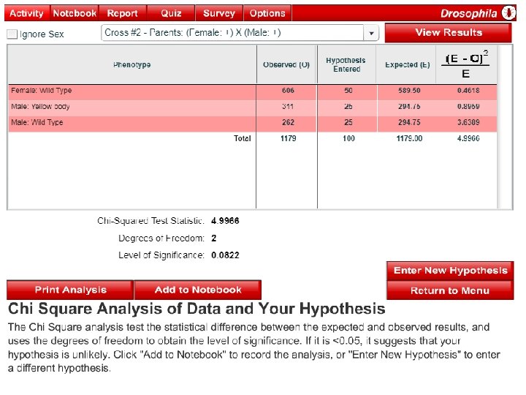This screenshot has height=395, width=526.
Task: Click expected value 589.50
Action: [x=409, y=91]
